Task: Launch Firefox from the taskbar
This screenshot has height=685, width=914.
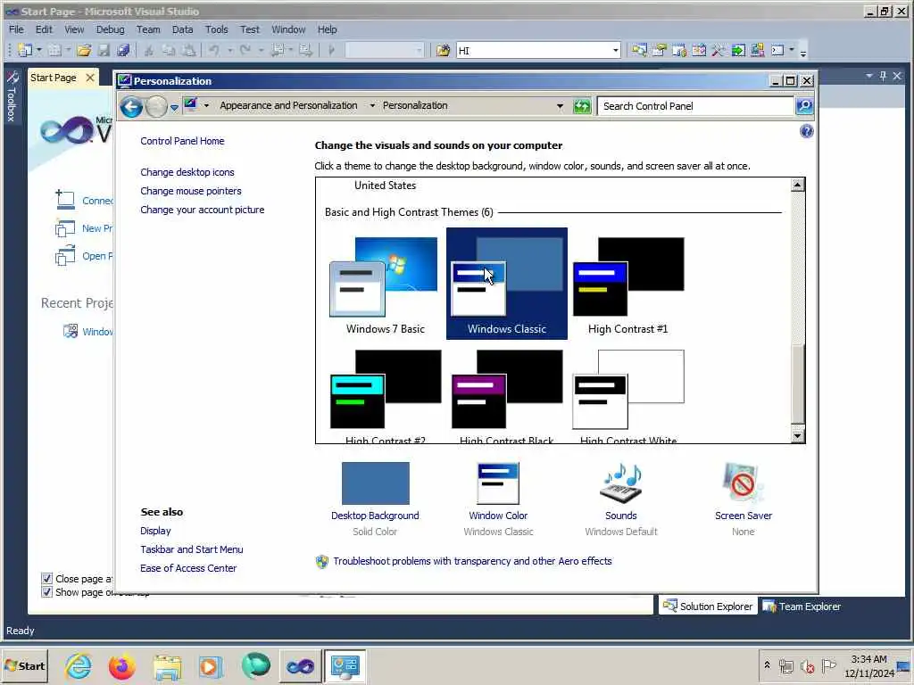Action: [121, 665]
